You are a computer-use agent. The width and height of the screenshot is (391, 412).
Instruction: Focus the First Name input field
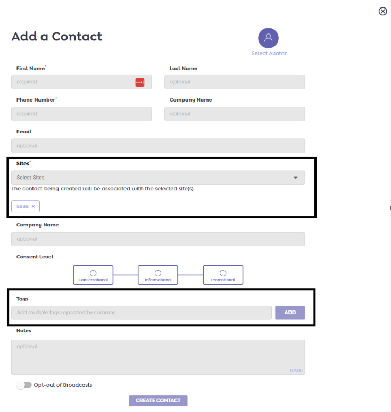click(x=72, y=82)
